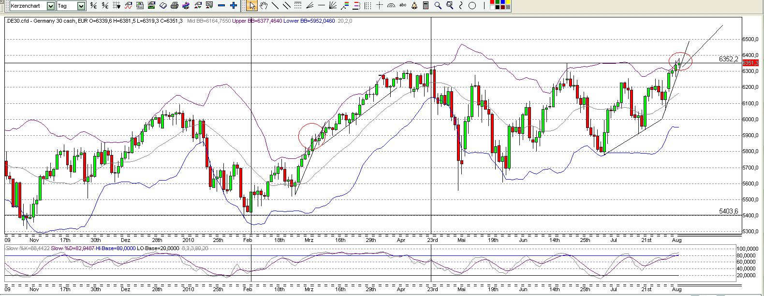Select the horizontal line tool
This screenshot has width=764, height=296.
click(322, 5)
